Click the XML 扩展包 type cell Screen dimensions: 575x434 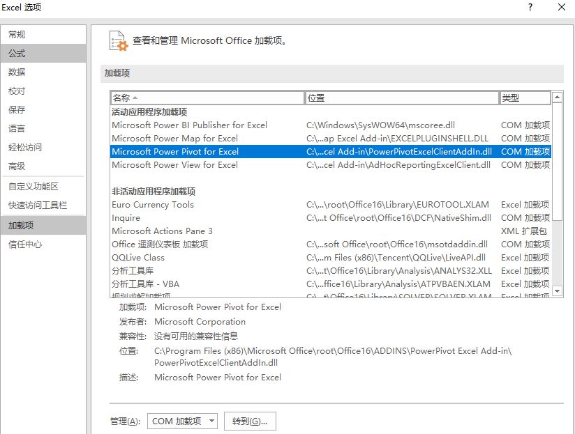coord(523,231)
